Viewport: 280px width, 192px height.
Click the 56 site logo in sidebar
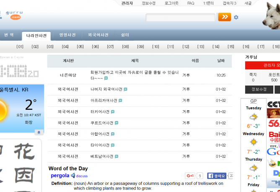coord(274,124)
